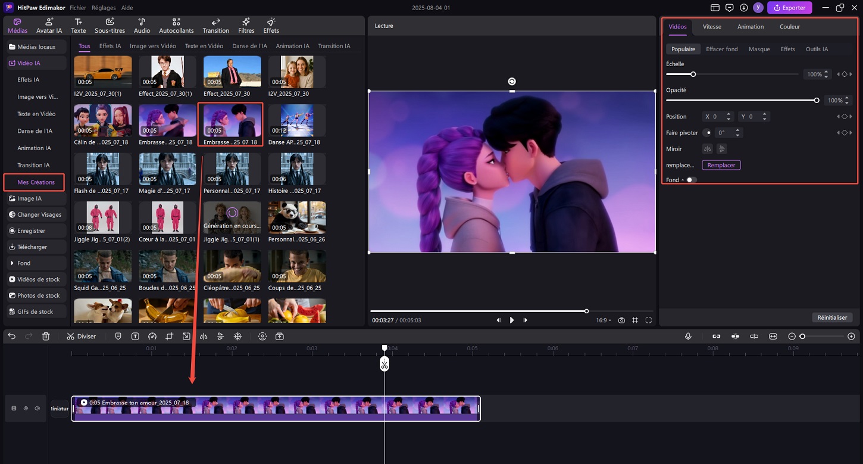Click the Remplacer button
Image resolution: width=863 pixels, height=464 pixels.
tap(721, 165)
